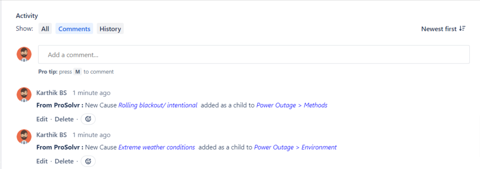480x169 pixels.
Task: Open Karthik BS avatar on second comment
Action: (x=24, y=137)
